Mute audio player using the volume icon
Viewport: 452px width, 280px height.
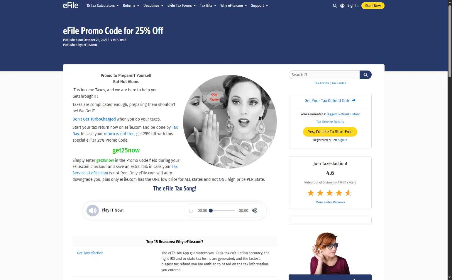(254, 210)
